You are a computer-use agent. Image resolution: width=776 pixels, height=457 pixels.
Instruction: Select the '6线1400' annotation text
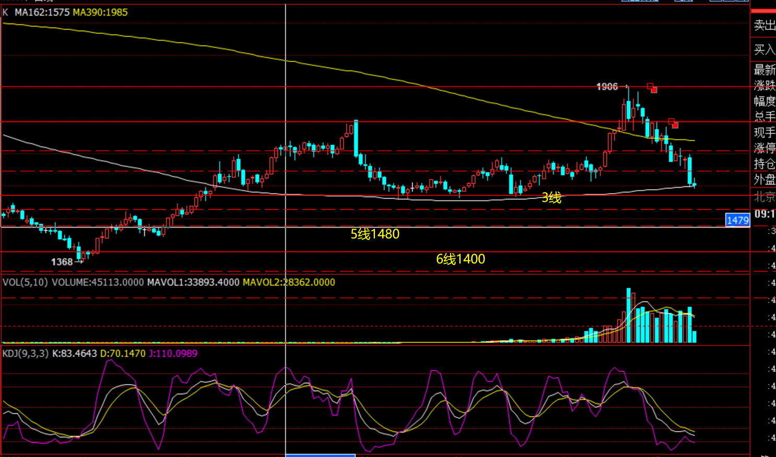[461, 259]
